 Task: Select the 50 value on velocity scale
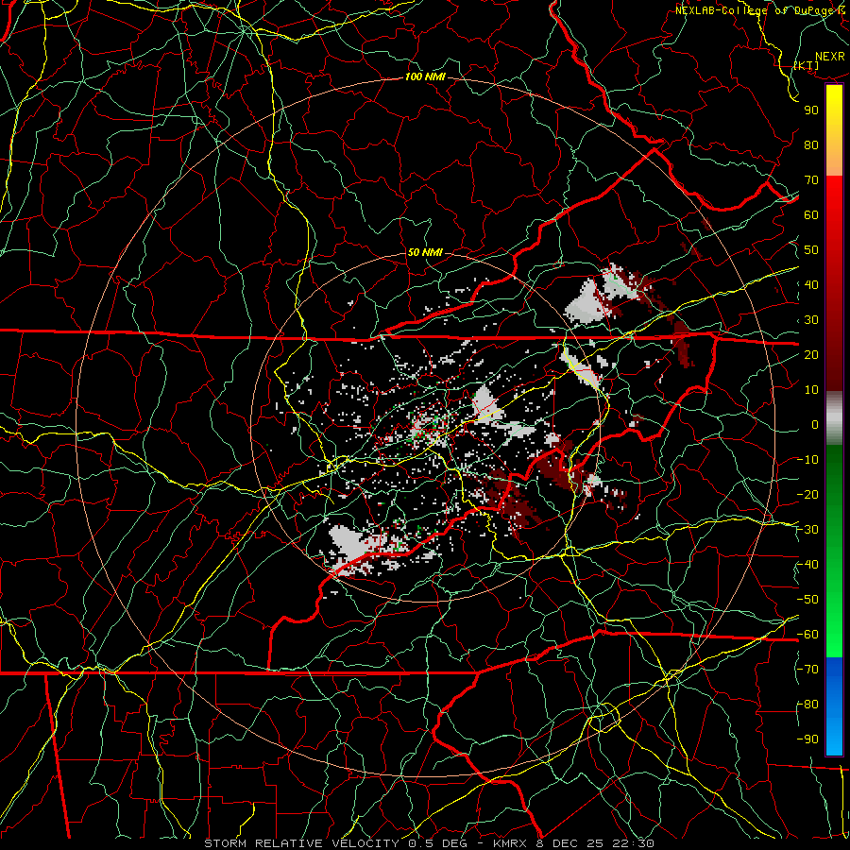point(811,250)
